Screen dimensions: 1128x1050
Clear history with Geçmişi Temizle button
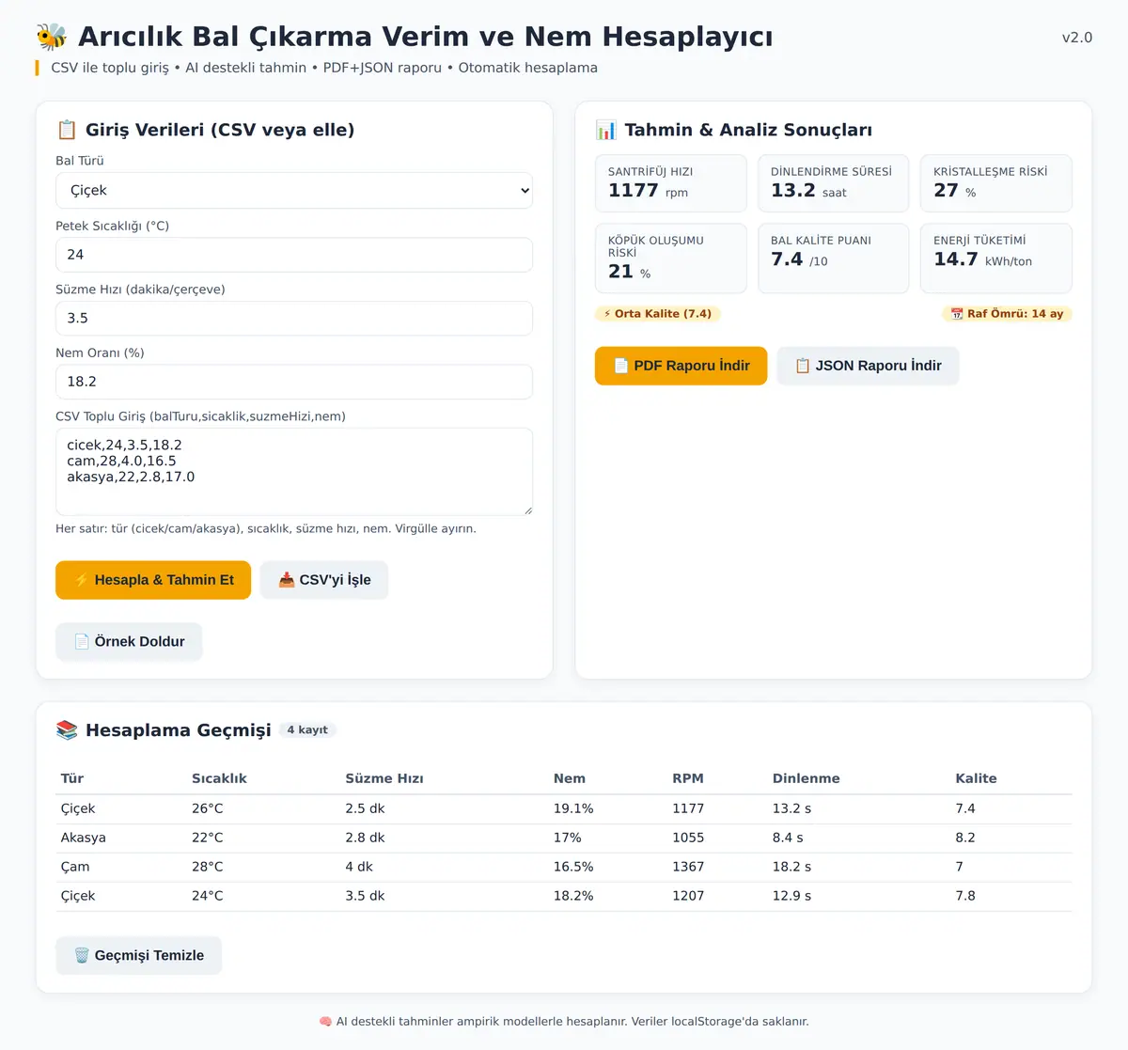point(139,955)
